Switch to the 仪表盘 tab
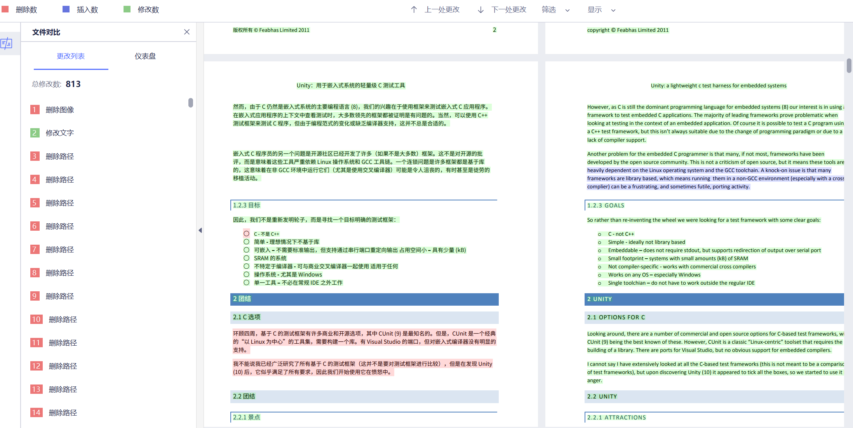This screenshot has height=428, width=853. coord(145,56)
